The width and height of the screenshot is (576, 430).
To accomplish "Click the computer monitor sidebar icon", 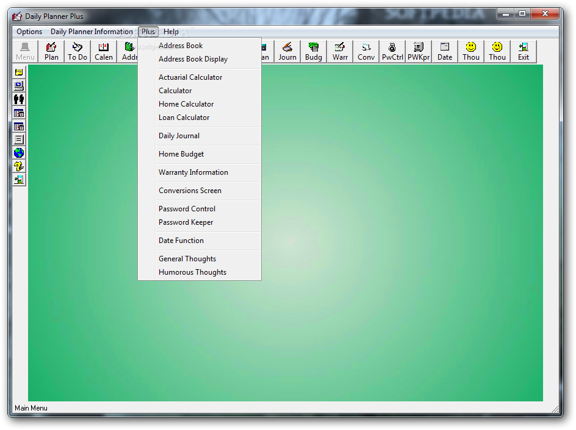I will [19, 86].
